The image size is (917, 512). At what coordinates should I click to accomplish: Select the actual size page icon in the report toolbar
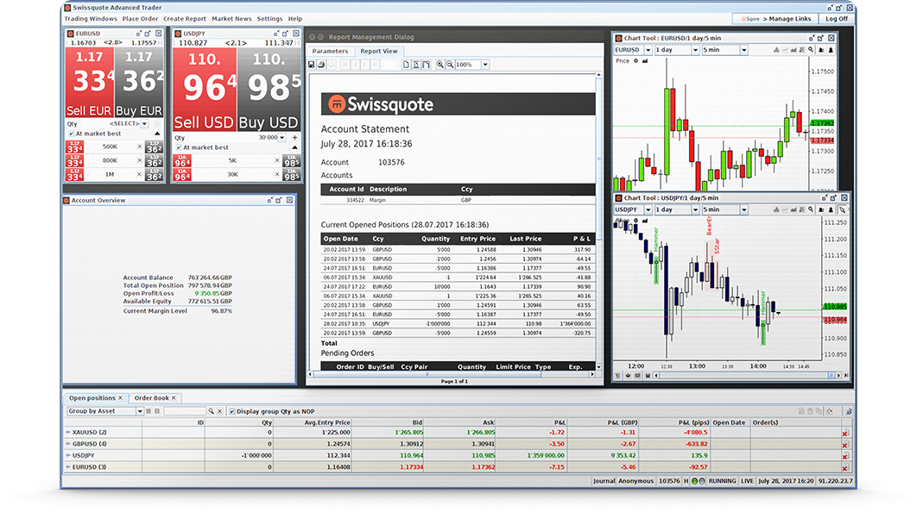click(406, 65)
